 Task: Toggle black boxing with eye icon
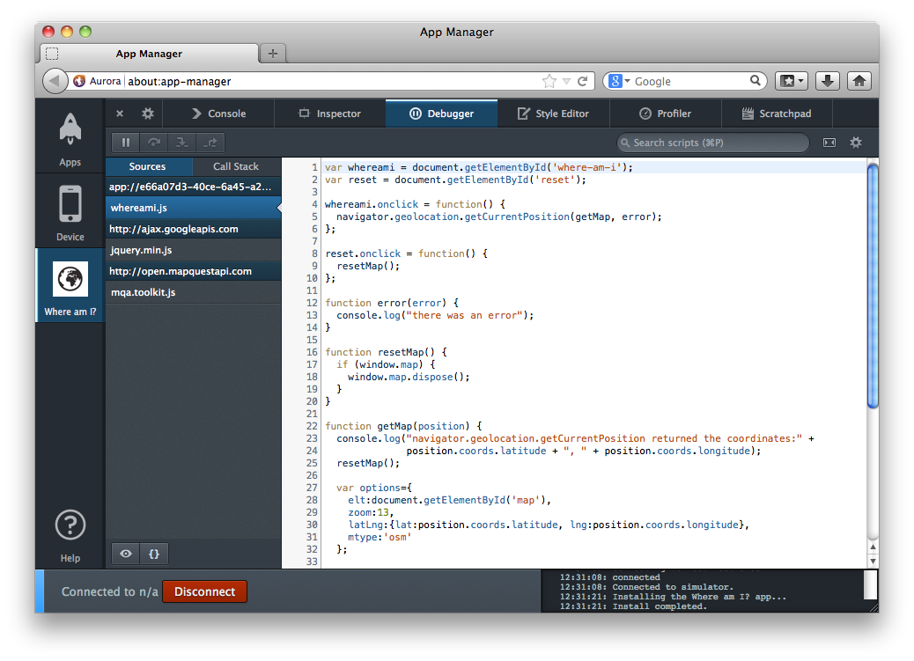[125, 554]
